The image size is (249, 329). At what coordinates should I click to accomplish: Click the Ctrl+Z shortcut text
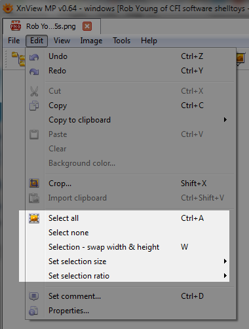tap(192, 56)
